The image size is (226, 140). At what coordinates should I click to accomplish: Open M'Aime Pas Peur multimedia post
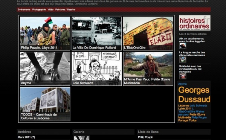(x=148, y=69)
